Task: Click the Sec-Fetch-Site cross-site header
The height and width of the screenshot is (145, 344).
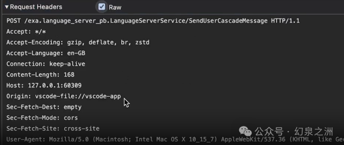Action: tap(53, 128)
